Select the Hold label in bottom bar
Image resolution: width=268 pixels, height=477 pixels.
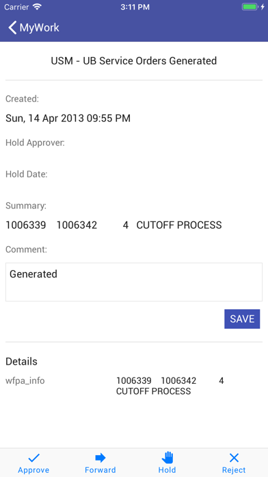(167, 470)
